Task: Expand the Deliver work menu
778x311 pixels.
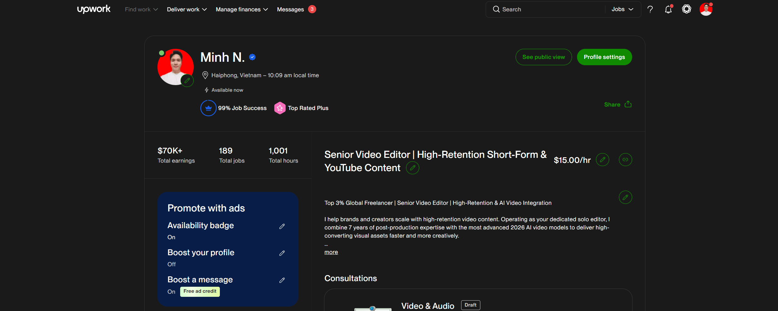Action: [187, 9]
